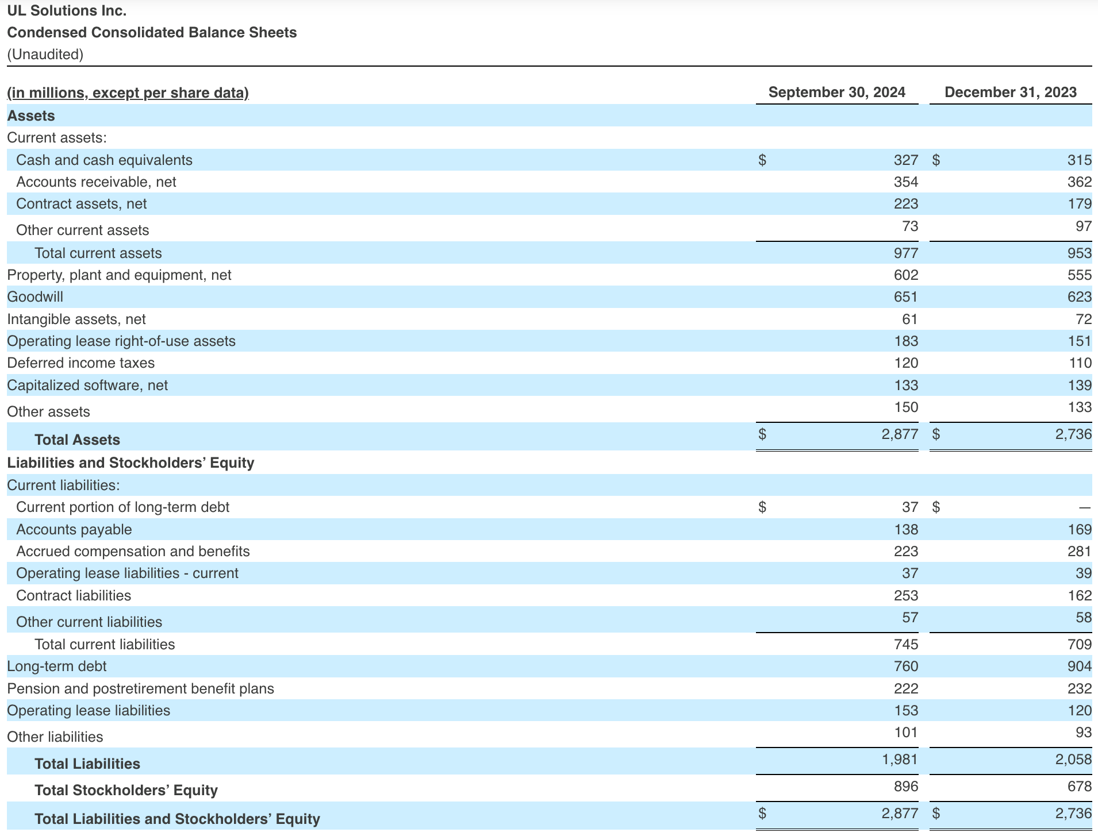Image resolution: width=1098 pixels, height=840 pixels.
Task: Click 'Intangible assets, net' row label
Action: click(76, 319)
